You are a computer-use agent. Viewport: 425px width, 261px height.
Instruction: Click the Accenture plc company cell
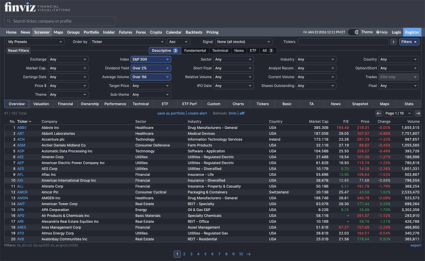click(53, 139)
